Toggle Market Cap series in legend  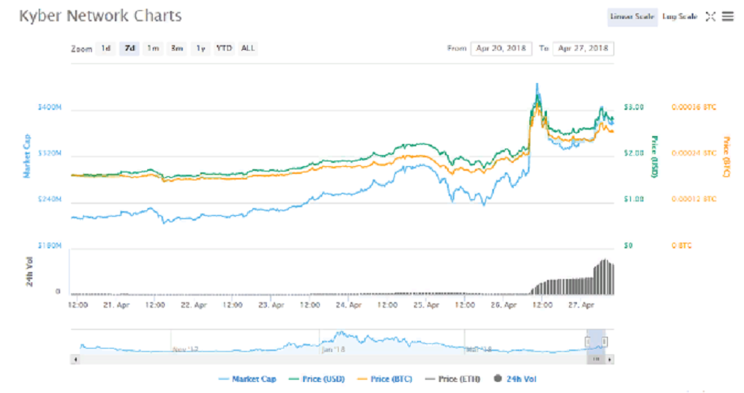pyautogui.click(x=247, y=379)
